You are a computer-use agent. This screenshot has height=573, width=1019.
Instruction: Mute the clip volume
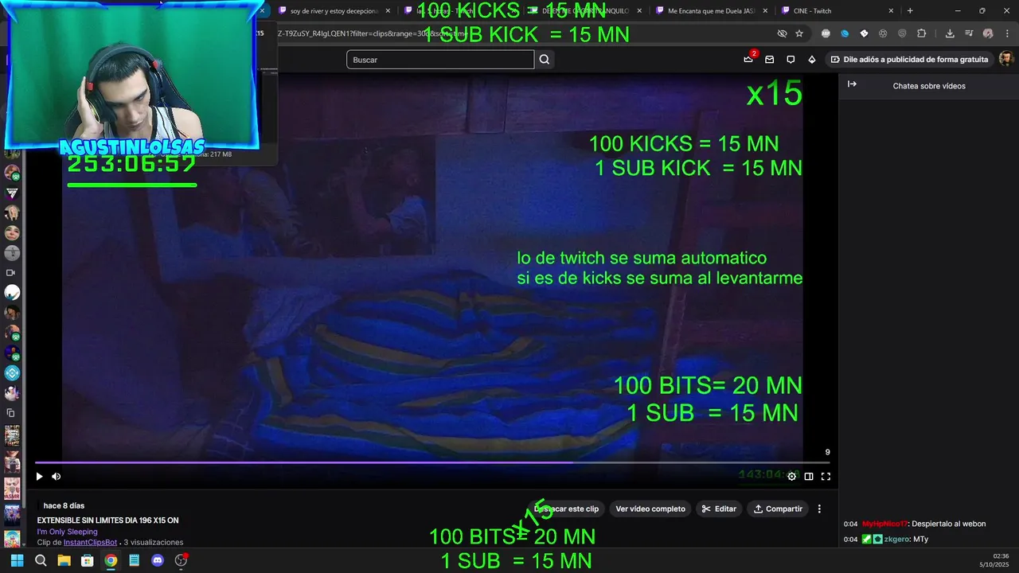tap(57, 477)
